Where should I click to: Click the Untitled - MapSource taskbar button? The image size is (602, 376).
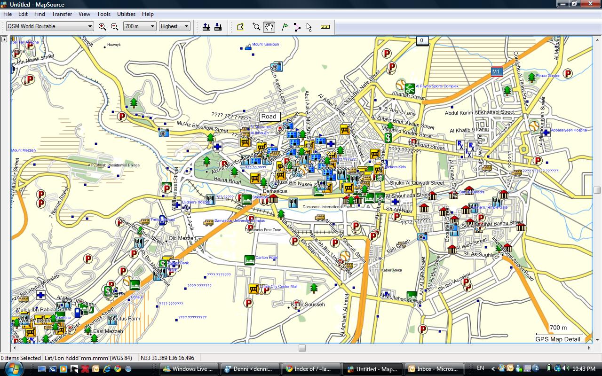point(372,369)
